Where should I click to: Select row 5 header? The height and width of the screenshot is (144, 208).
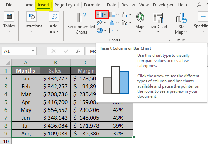[x=5, y=102]
